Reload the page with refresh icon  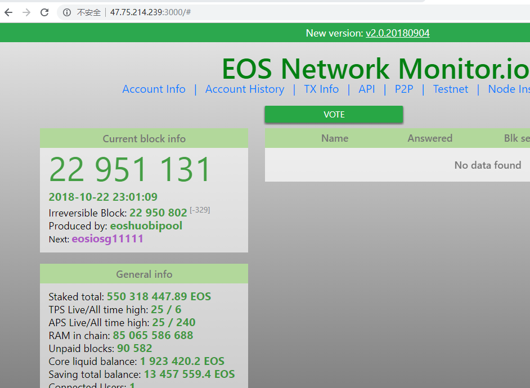pyautogui.click(x=44, y=12)
